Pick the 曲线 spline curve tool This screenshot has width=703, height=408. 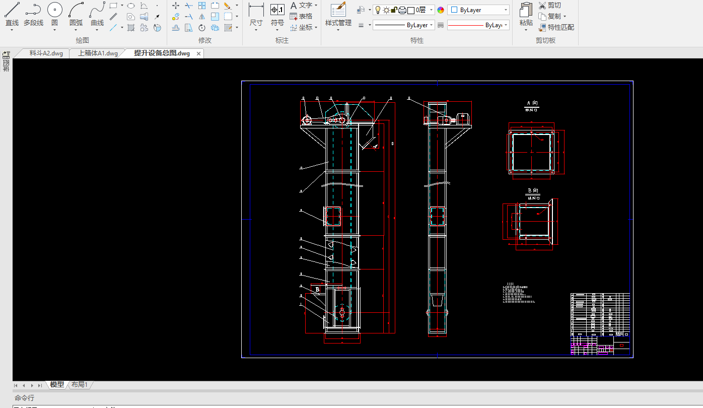pyautogui.click(x=97, y=14)
